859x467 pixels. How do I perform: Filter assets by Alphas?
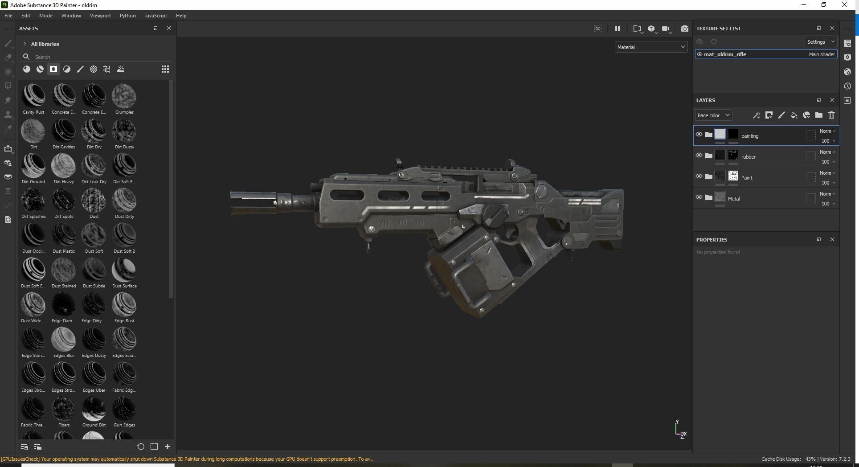tap(94, 69)
